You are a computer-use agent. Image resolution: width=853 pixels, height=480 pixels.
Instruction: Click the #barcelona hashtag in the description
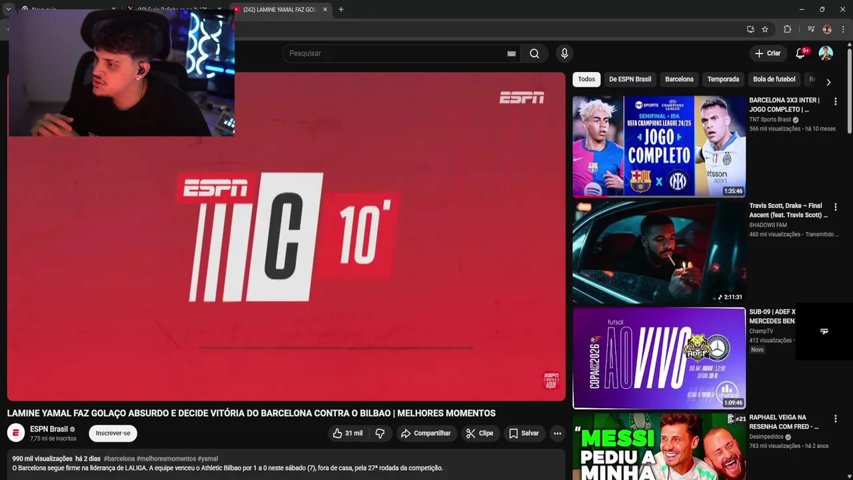point(119,459)
